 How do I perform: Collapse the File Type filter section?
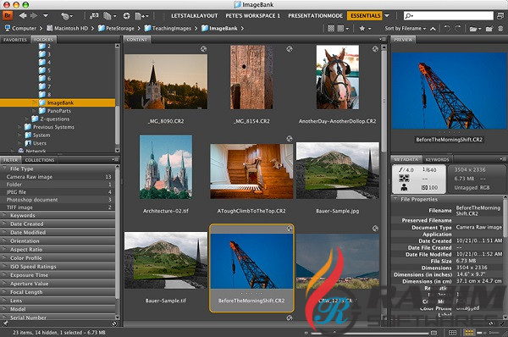coord(4,168)
